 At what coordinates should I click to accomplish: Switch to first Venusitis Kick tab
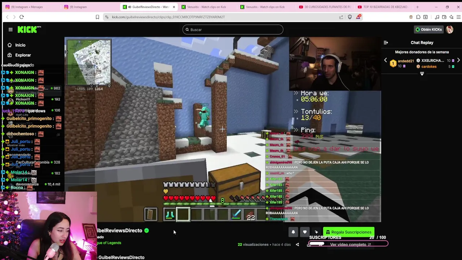(x=208, y=7)
